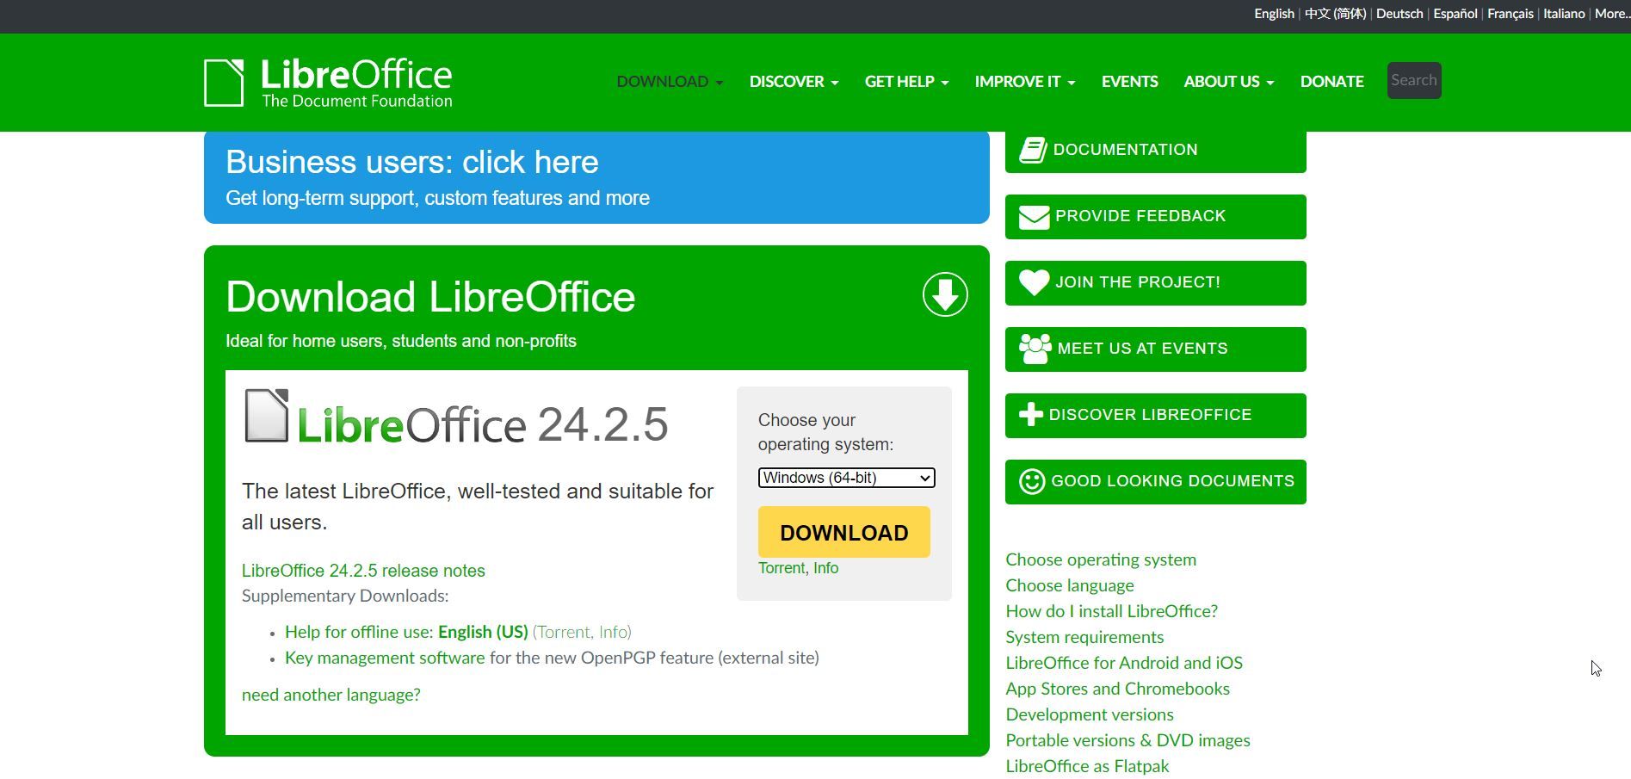The image size is (1631, 779).
Task: Open App Stores and Chromebooks link
Action: click(1118, 689)
